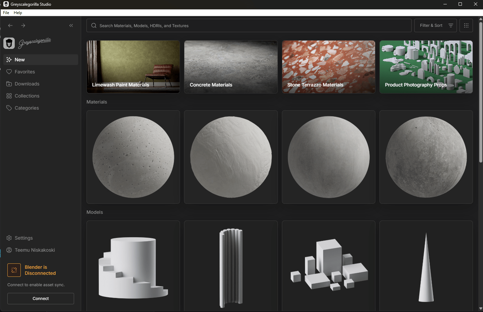This screenshot has width=483, height=312.
Task: Minimize the Greyscalegorilla Studio window
Action: point(445,4)
